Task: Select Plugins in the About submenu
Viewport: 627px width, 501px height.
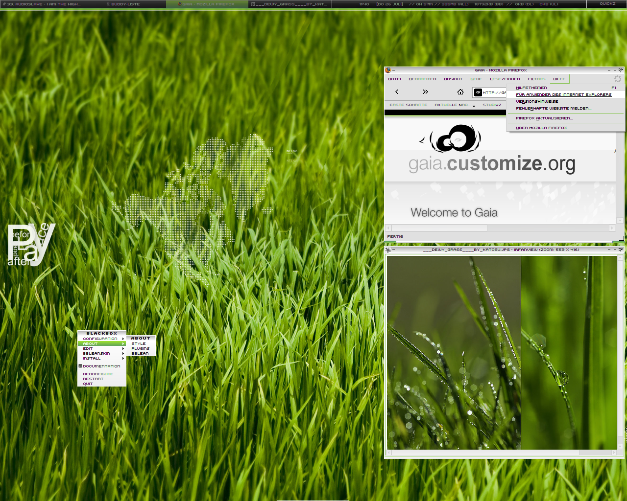Action: 140,348
